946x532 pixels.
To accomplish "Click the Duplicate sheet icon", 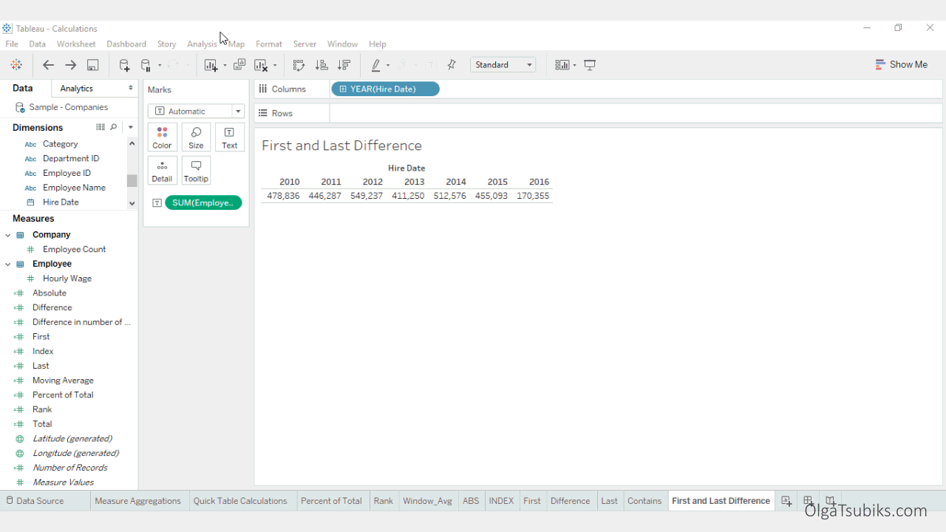I will point(239,65).
